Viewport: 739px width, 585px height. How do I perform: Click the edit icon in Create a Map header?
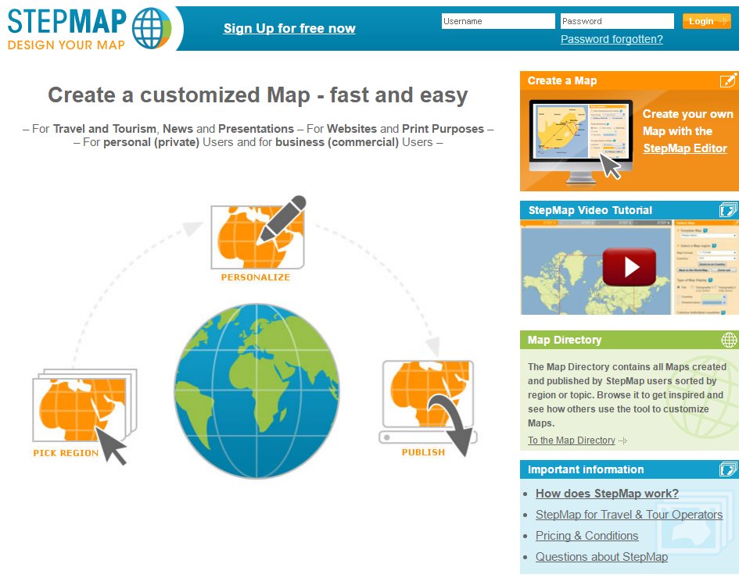[728, 80]
